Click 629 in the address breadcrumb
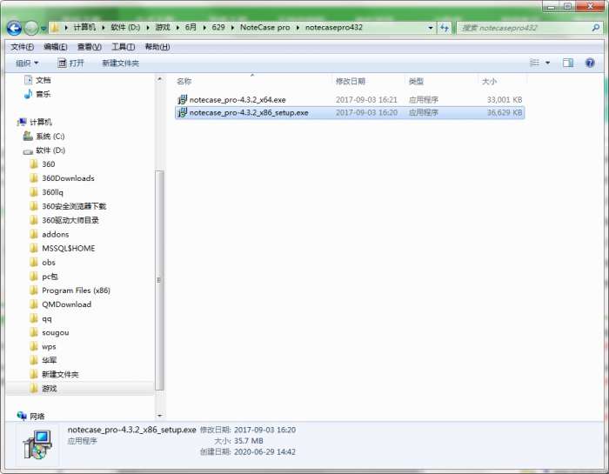 (218, 27)
